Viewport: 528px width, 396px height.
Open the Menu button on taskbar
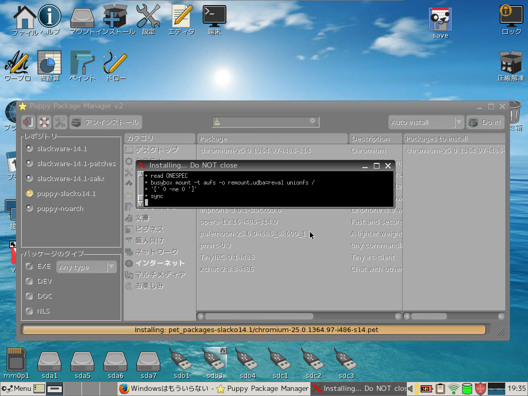[x=16, y=389]
